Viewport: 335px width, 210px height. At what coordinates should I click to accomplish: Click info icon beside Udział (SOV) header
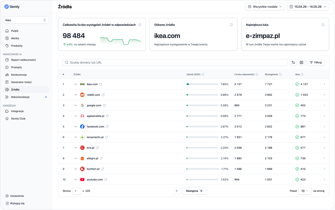coord(203,74)
